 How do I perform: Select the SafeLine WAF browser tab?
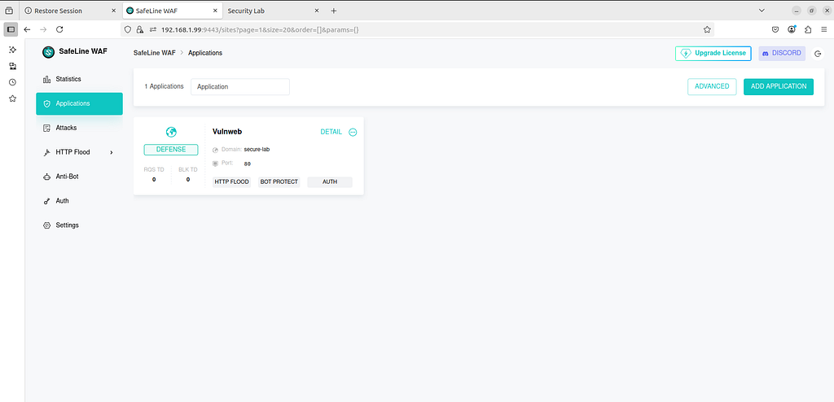(172, 11)
